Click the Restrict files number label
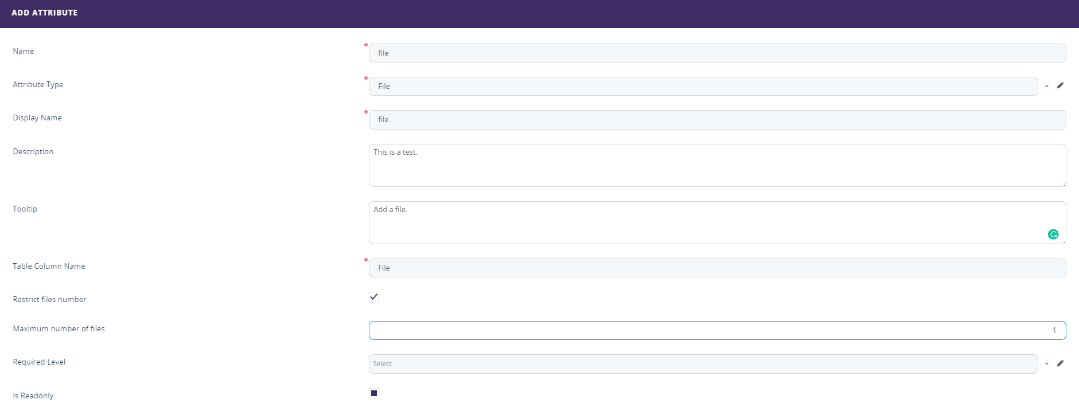Screen dimensions: 1079x419 [x=50, y=299]
